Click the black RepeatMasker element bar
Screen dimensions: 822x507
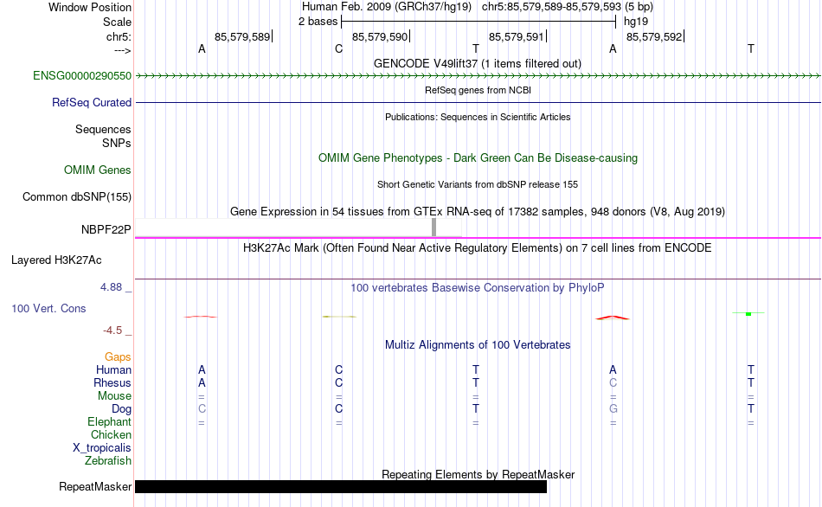341,486
